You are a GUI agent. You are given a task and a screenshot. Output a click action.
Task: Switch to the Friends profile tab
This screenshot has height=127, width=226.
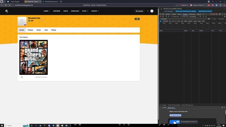coord(30,30)
